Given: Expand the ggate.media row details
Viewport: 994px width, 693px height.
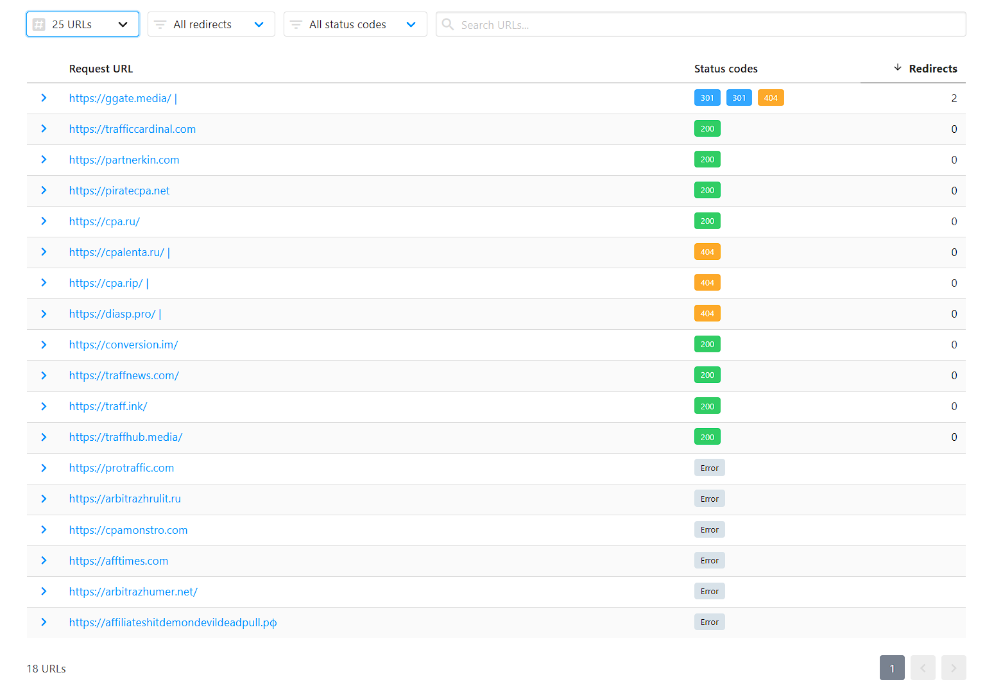Looking at the screenshot, I should click(x=44, y=98).
